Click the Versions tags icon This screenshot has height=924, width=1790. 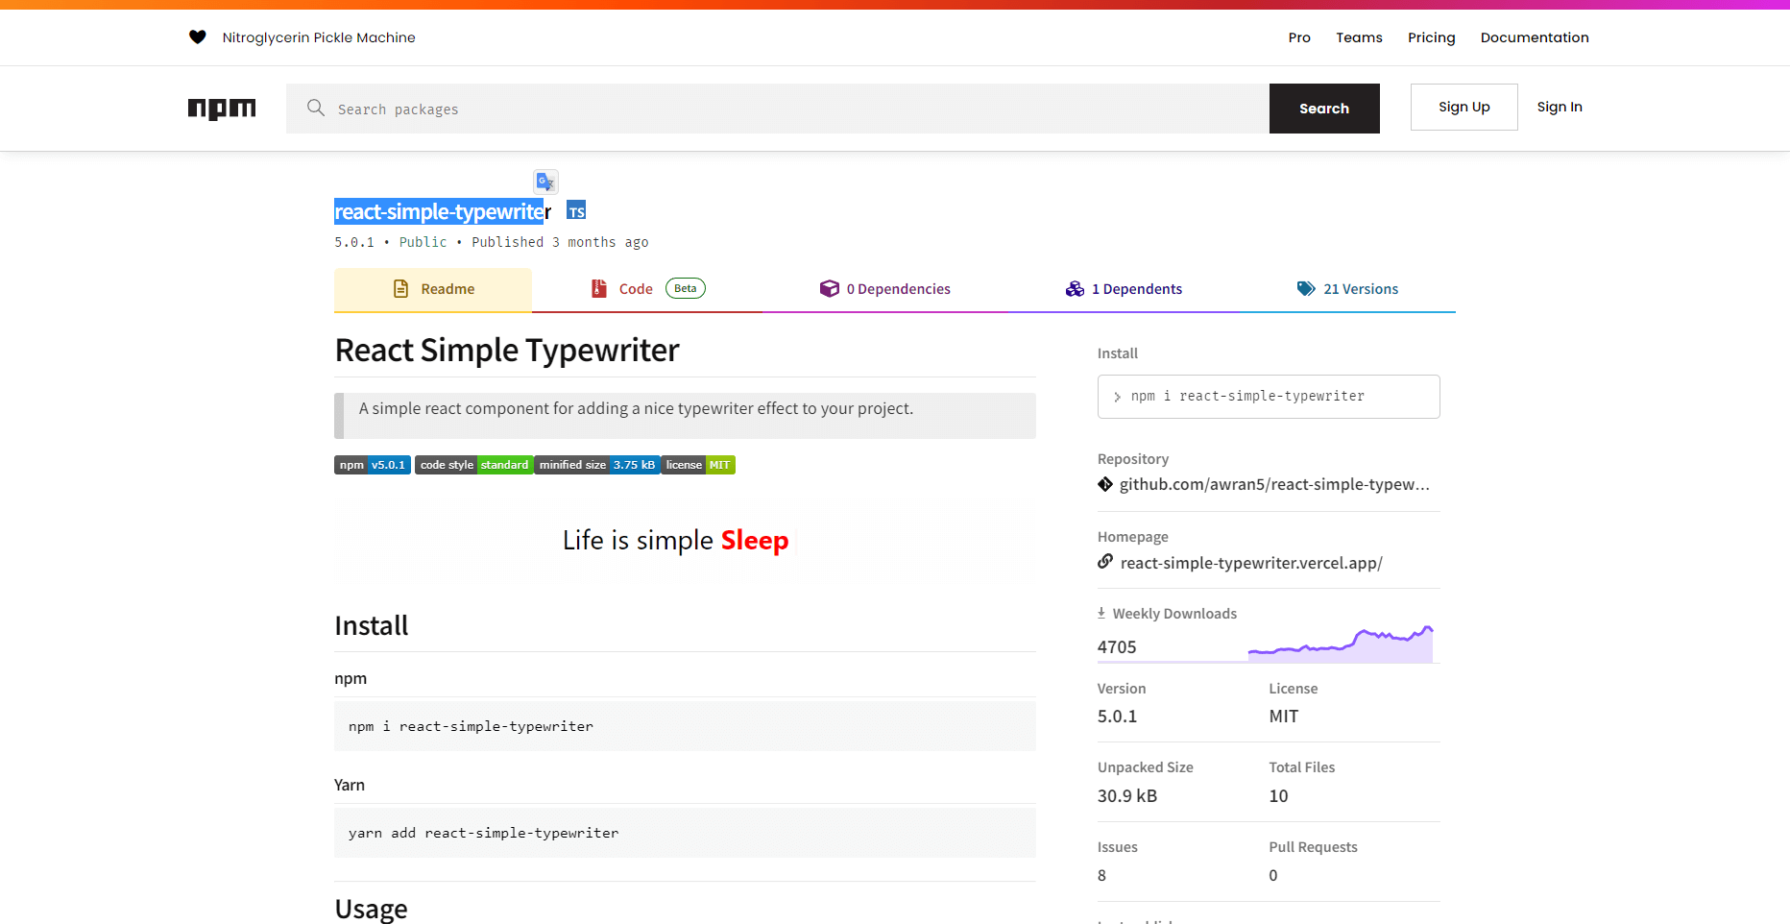tap(1306, 289)
